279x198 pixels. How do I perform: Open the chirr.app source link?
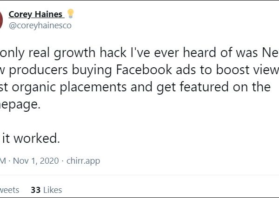83,161
